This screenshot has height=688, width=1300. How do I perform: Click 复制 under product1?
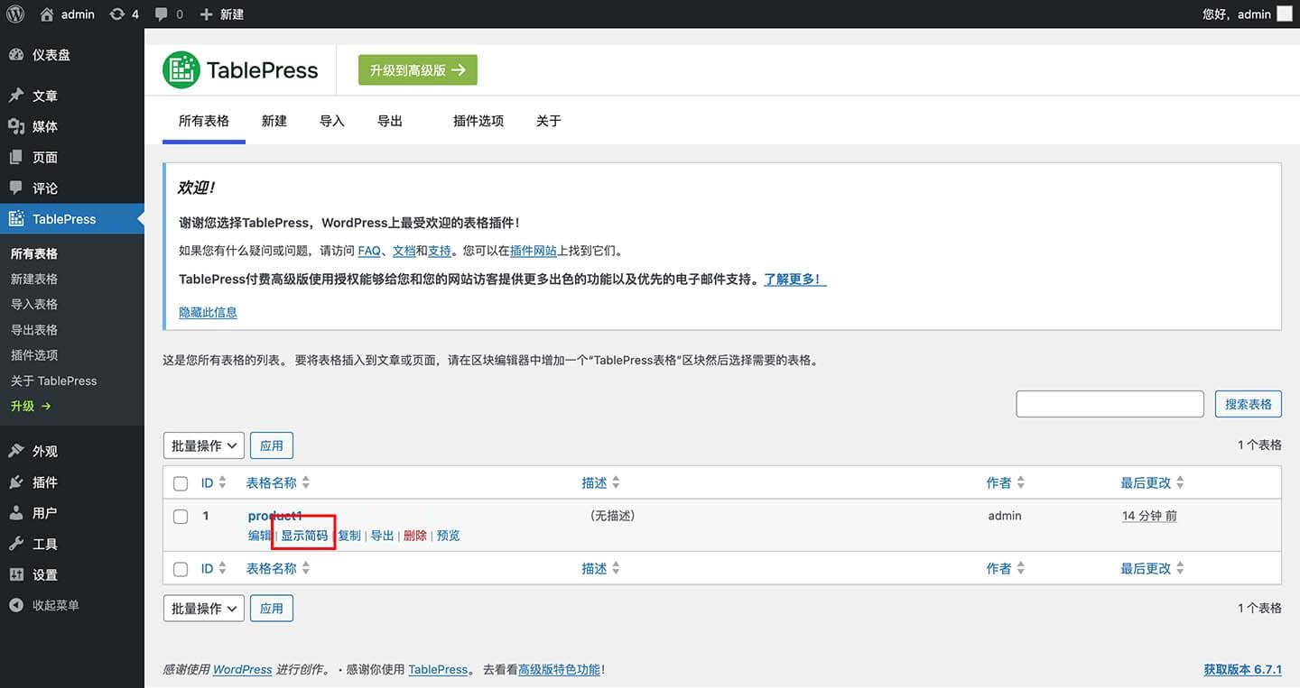[x=349, y=536]
